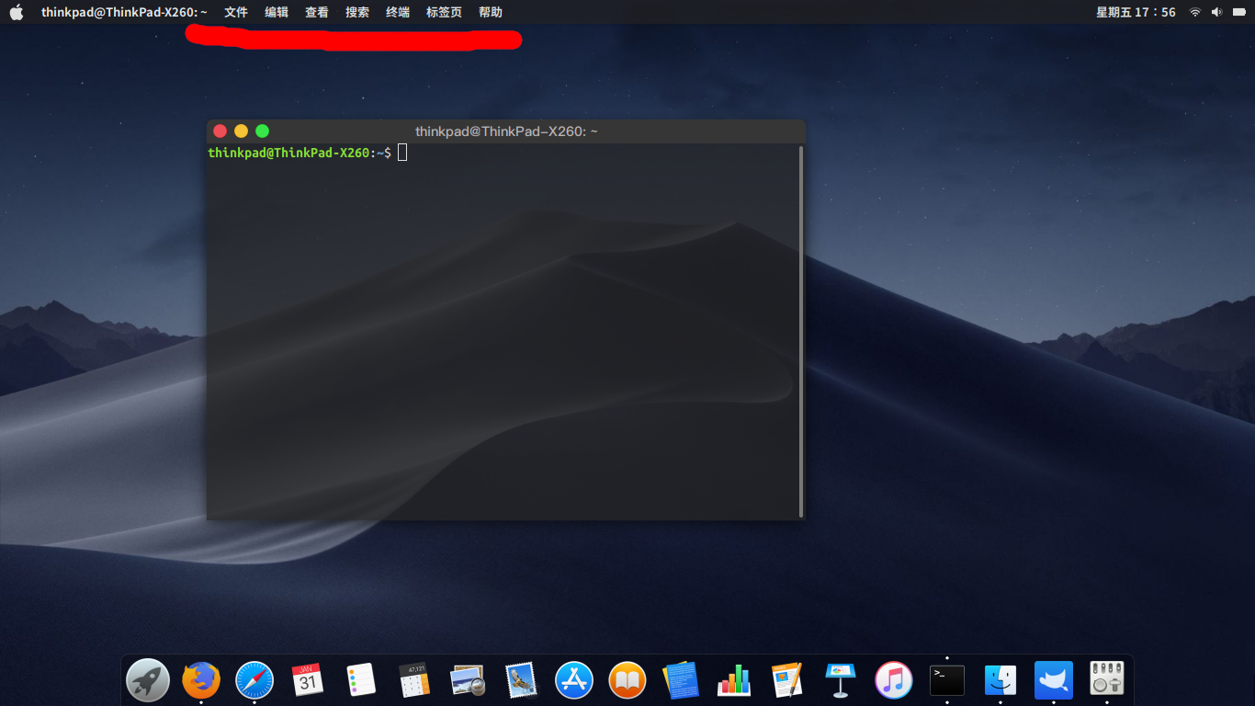Open the Terminal icon in the dock
The width and height of the screenshot is (1255, 706).
coord(946,680)
